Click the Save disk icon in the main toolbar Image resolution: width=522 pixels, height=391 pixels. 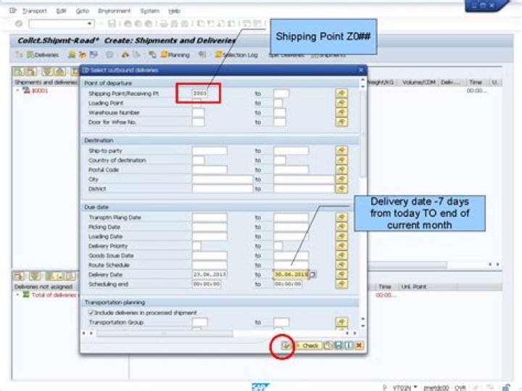point(112,24)
